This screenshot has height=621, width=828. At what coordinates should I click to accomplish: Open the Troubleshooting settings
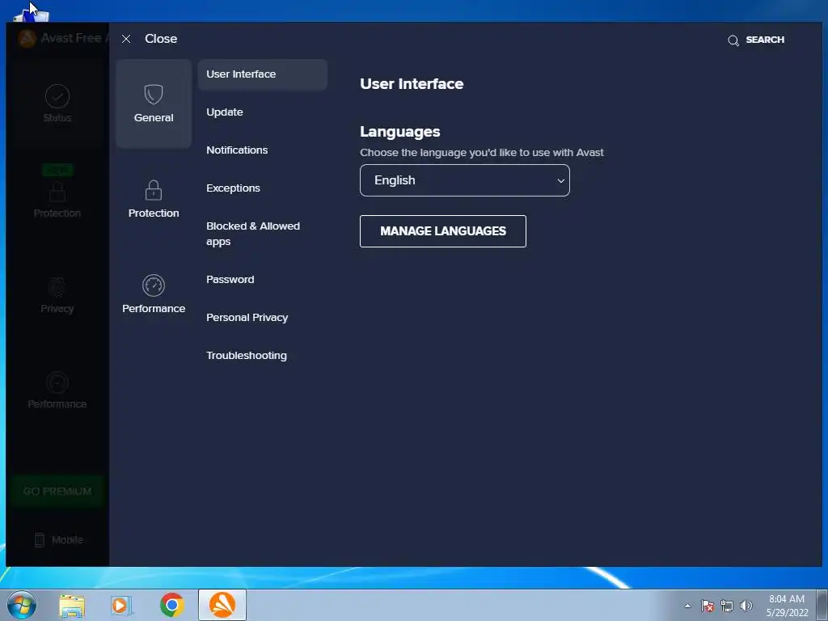(246, 356)
